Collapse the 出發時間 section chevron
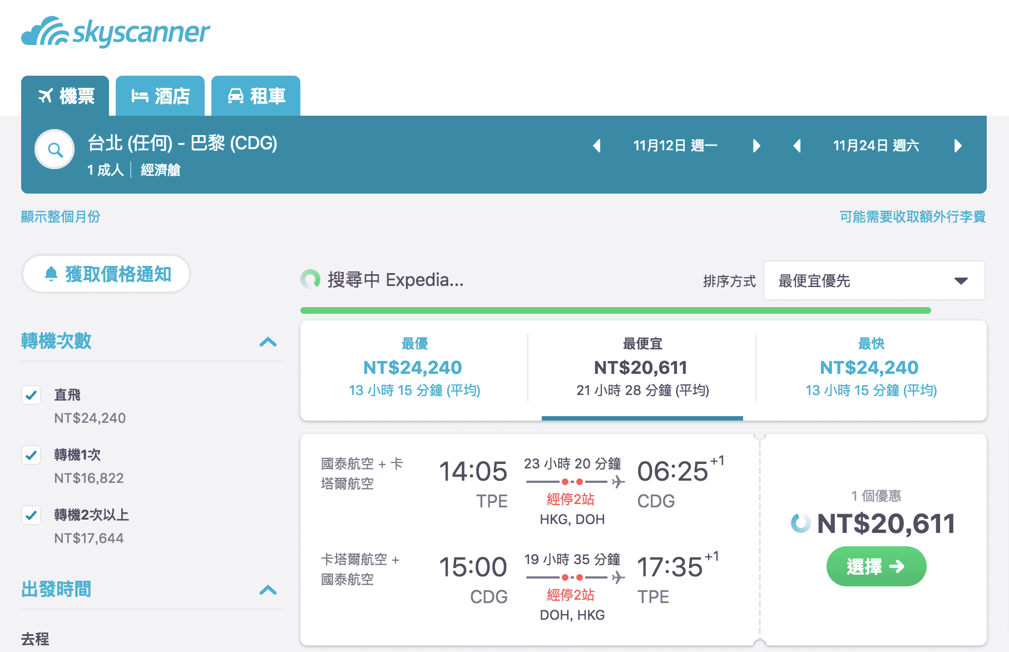1009x652 pixels. click(268, 590)
